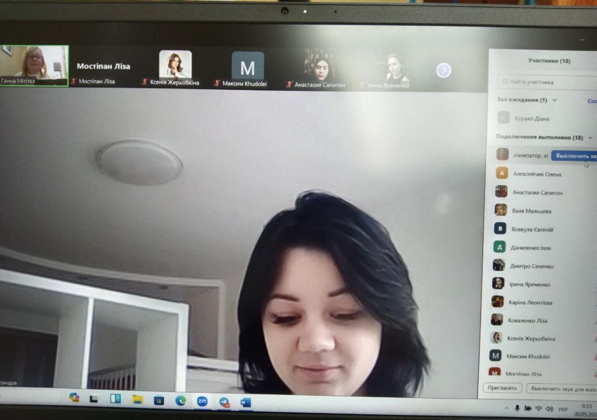Select Ганна Мітітел video thumbnail
The height and width of the screenshot is (420, 597).
(34, 66)
